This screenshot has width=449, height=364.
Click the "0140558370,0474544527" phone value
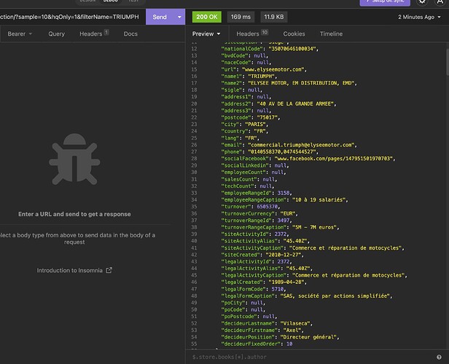(281, 152)
